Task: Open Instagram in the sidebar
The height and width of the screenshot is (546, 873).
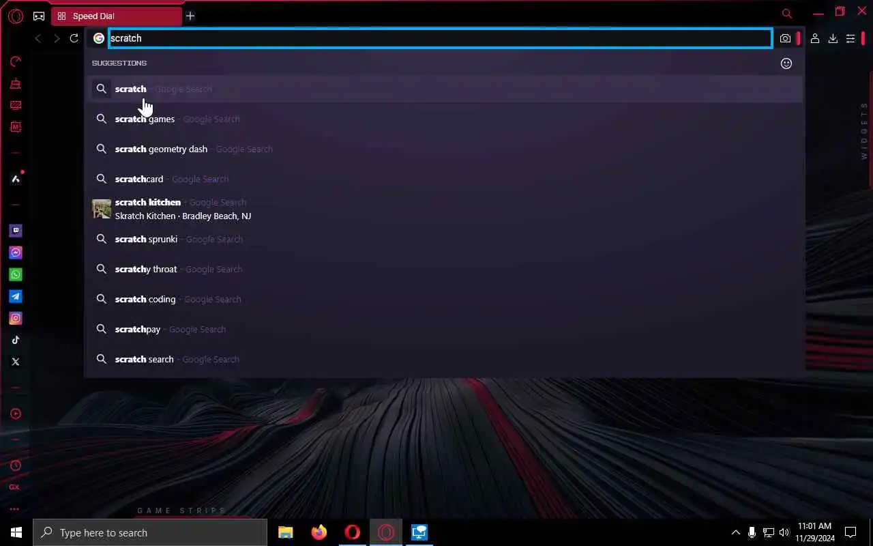Action: click(15, 318)
